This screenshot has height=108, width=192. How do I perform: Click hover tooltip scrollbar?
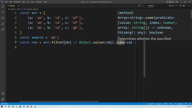tap(191, 14)
